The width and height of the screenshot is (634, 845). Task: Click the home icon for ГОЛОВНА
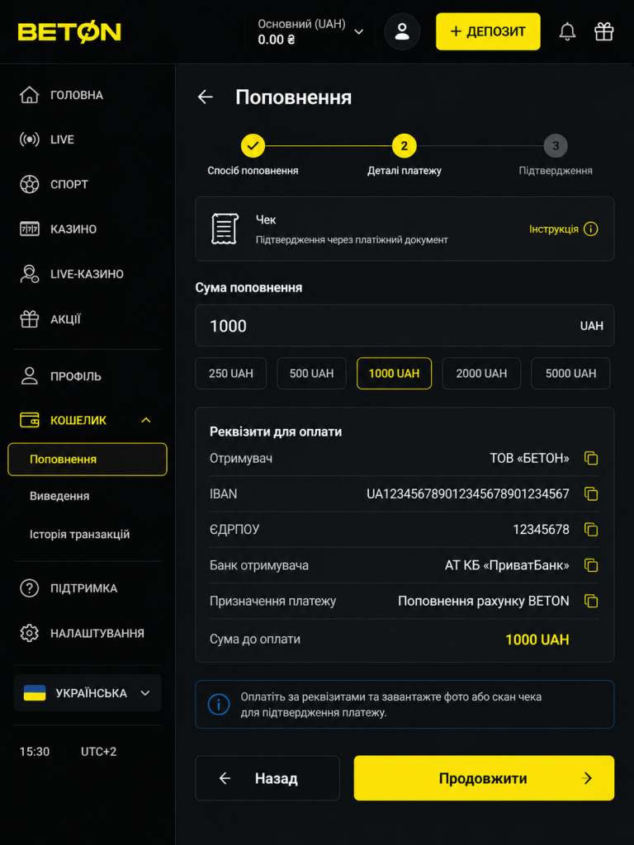click(x=29, y=96)
